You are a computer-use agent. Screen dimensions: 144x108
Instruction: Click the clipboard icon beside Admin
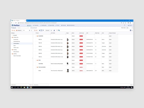125,25
